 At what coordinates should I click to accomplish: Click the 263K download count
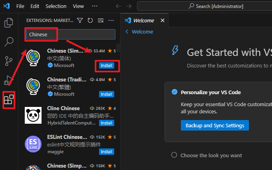[x=100, y=109]
